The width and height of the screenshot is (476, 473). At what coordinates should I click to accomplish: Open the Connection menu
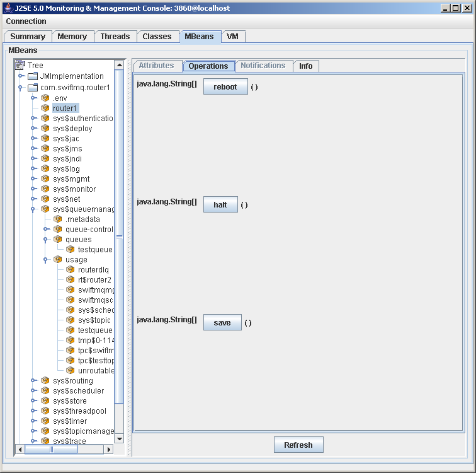pyautogui.click(x=26, y=21)
